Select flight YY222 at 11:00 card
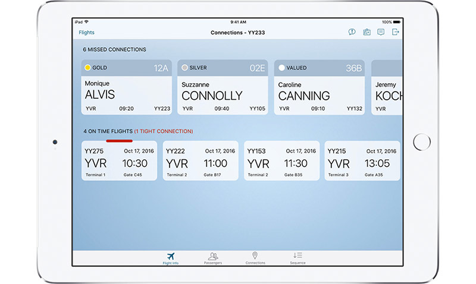Screen dimensions: 476x284 pos(201,160)
